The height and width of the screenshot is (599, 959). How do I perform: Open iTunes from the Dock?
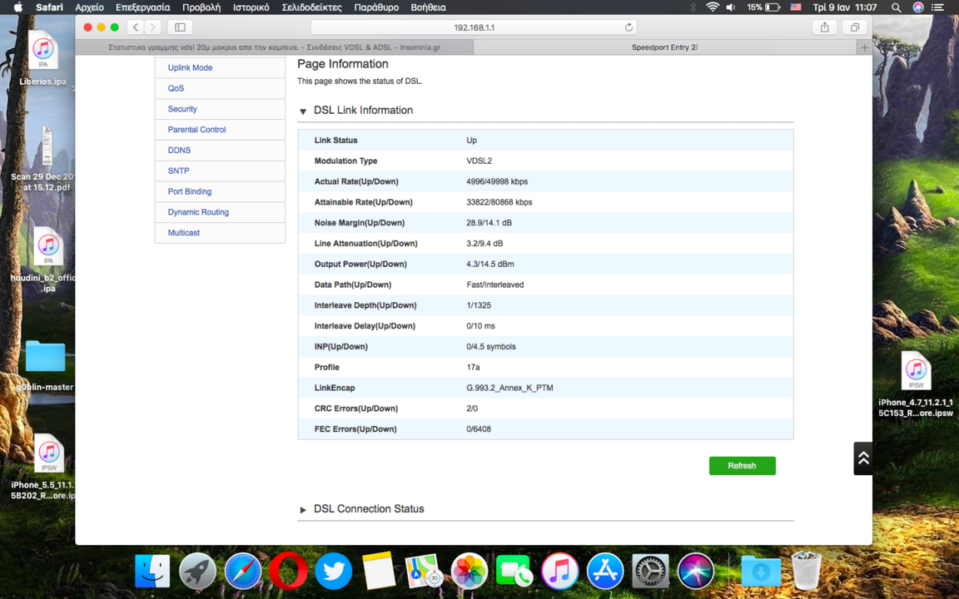pos(559,571)
